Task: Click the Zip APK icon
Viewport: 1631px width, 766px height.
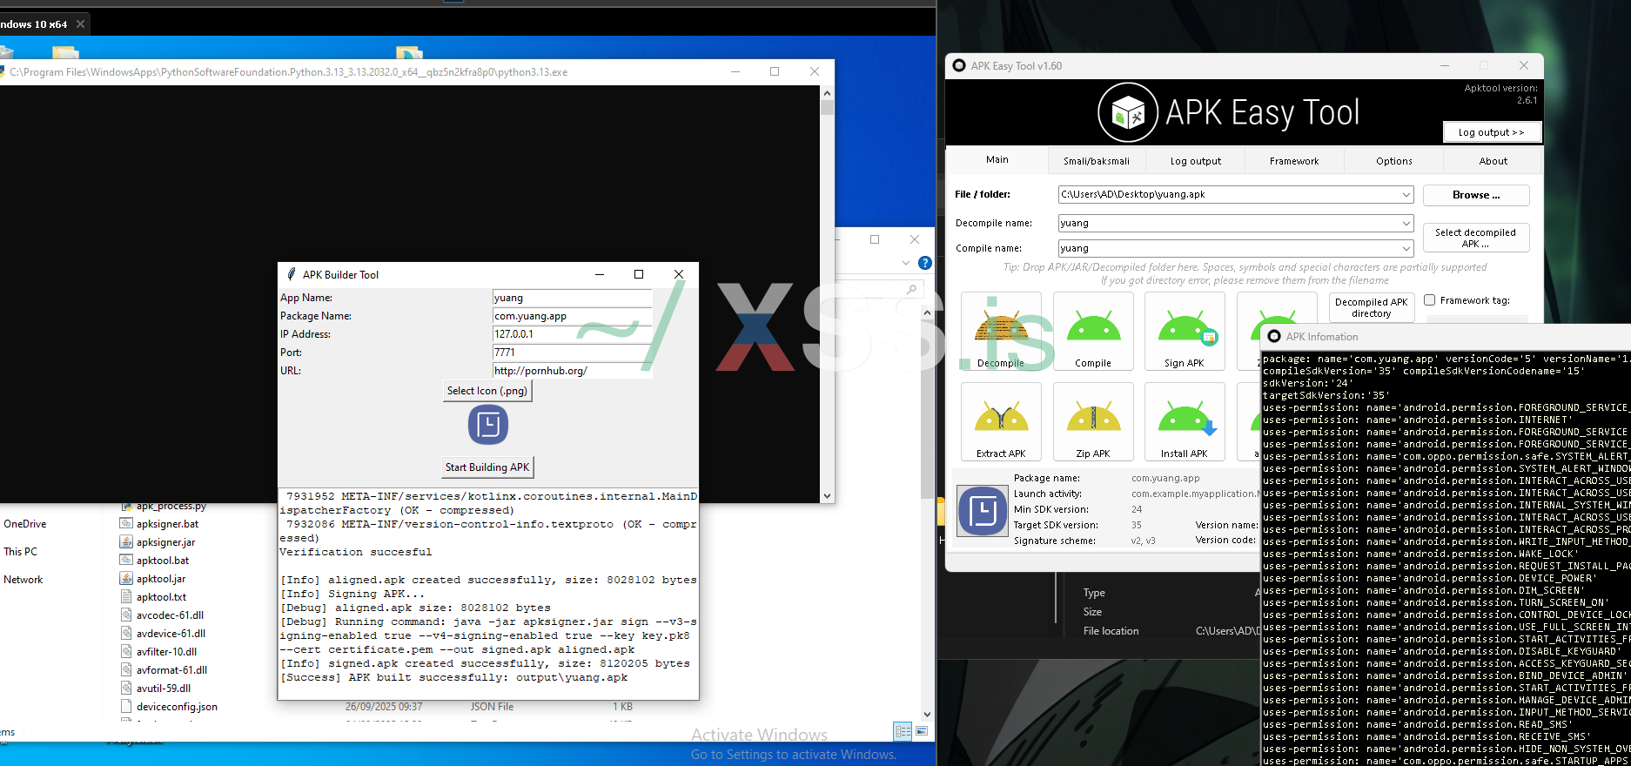Action: point(1093,421)
